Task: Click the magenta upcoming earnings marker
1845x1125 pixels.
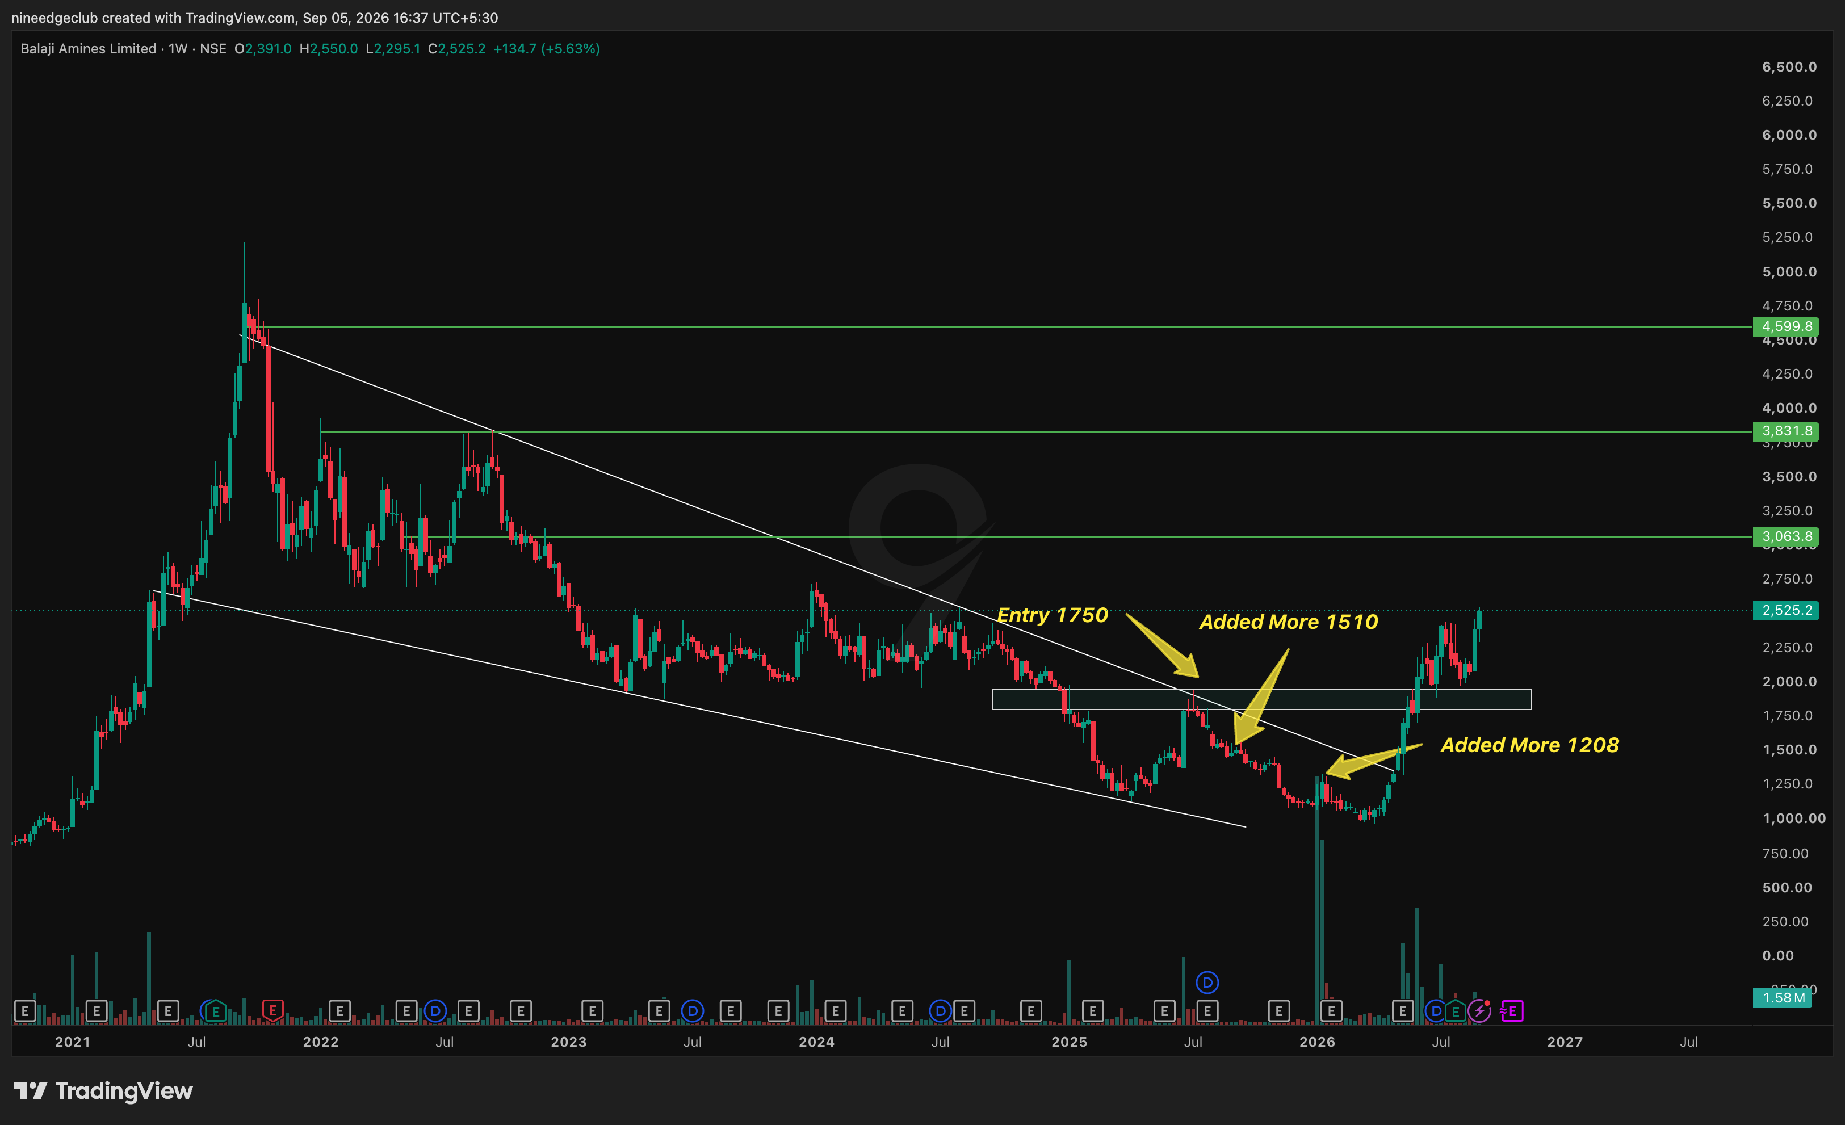Action: [1511, 1011]
